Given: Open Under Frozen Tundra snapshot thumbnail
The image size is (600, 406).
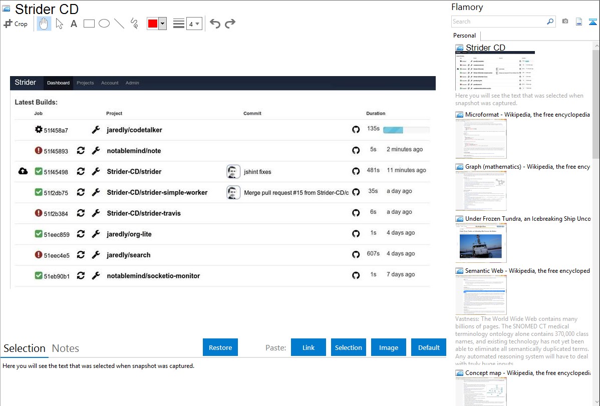Looking at the screenshot, I should 481,243.
